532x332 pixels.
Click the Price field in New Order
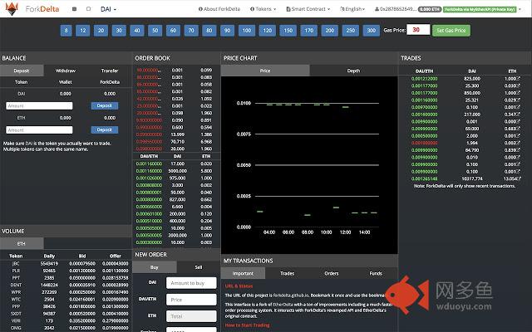tap(191, 300)
